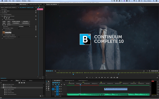The width and height of the screenshot is (159, 99).
Task: Reset the Opacity effect parameters
Action: coord(36,13)
